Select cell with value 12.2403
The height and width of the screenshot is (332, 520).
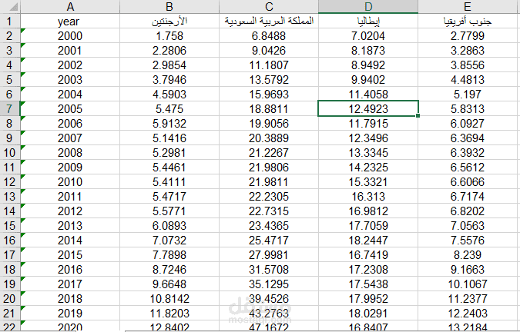pyautogui.click(x=468, y=313)
